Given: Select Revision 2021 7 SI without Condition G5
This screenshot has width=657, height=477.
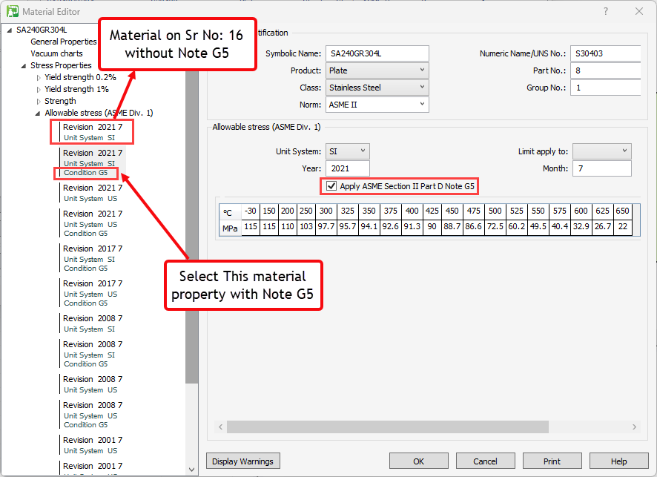Looking at the screenshot, I should pos(93,132).
